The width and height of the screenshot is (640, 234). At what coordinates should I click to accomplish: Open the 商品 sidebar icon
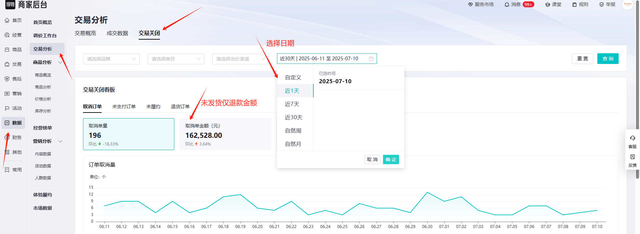(x=7, y=50)
